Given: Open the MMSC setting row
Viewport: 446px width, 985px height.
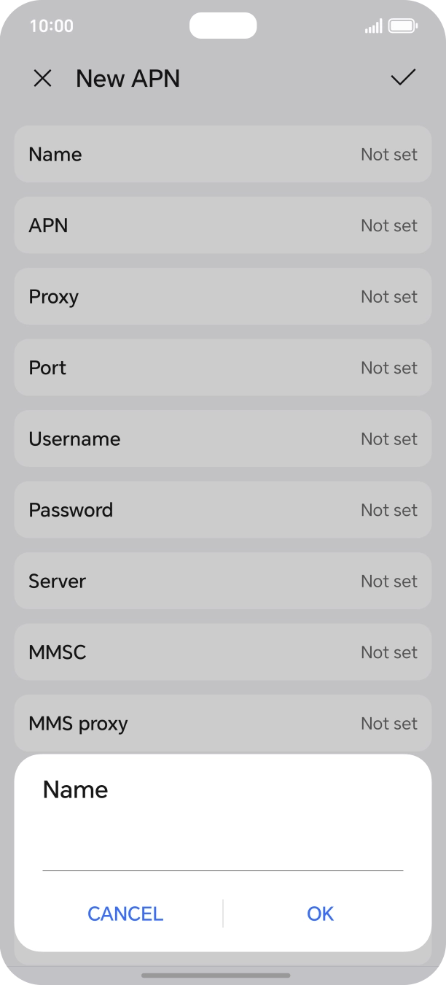Looking at the screenshot, I should point(222,652).
